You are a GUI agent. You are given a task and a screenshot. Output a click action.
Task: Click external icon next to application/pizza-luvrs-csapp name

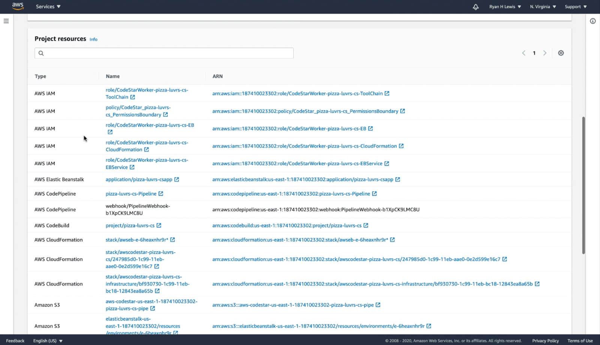tap(177, 179)
